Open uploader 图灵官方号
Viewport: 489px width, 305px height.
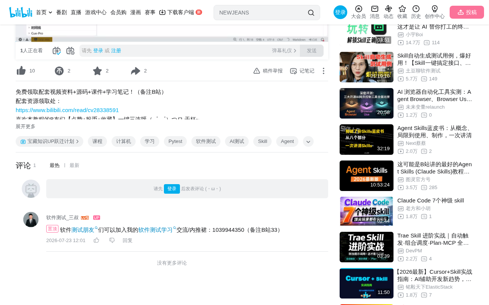point(418,180)
